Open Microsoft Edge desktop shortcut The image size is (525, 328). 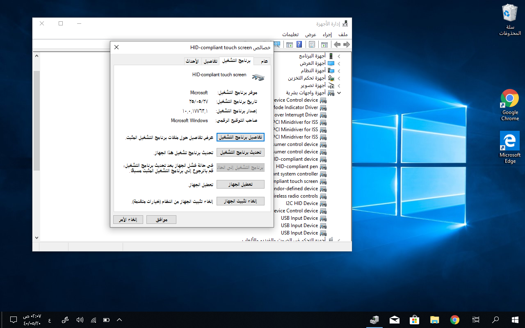point(510,147)
